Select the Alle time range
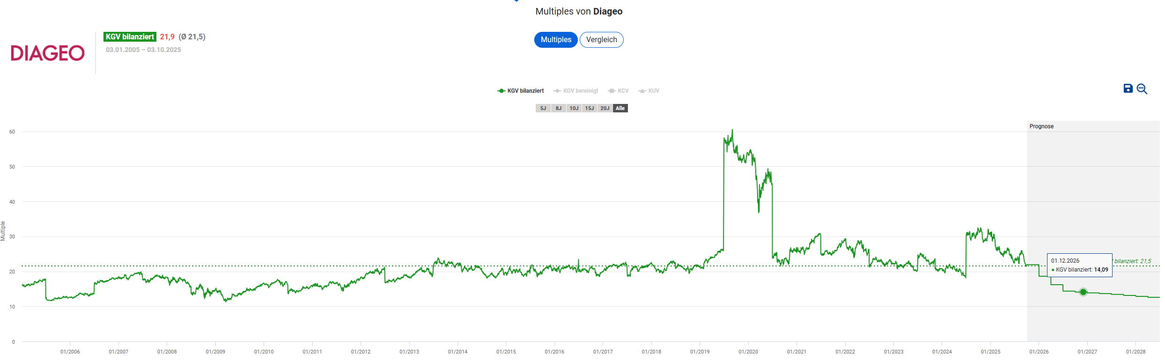1165x361 pixels. tap(620, 108)
